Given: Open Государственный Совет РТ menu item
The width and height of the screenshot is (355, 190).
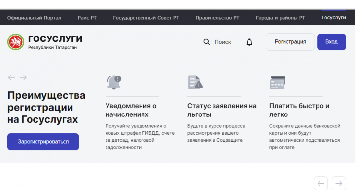Looking at the screenshot, I should (x=146, y=18).
